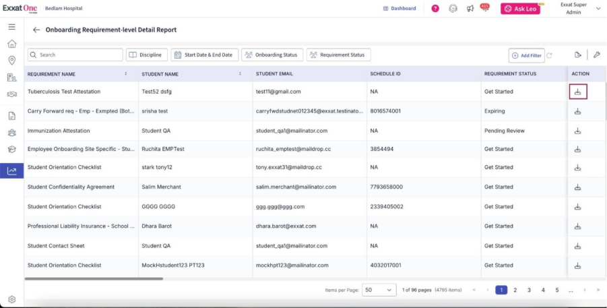
Task: Open the wrench settings tool
Action: coord(596,55)
